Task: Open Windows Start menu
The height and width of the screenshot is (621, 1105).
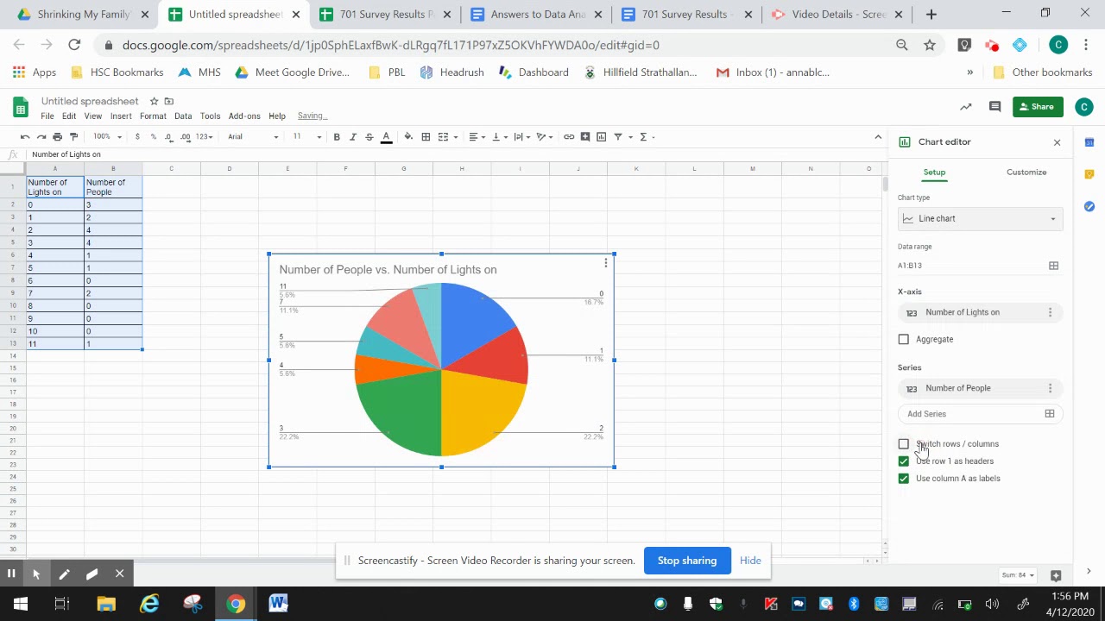Action: pyautogui.click(x=21, y=604)
